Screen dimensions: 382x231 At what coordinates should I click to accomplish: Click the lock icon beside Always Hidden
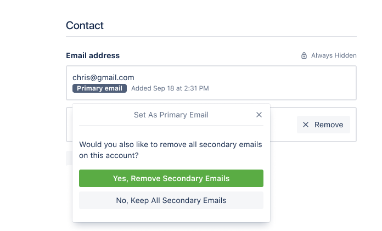coord(304,55)
